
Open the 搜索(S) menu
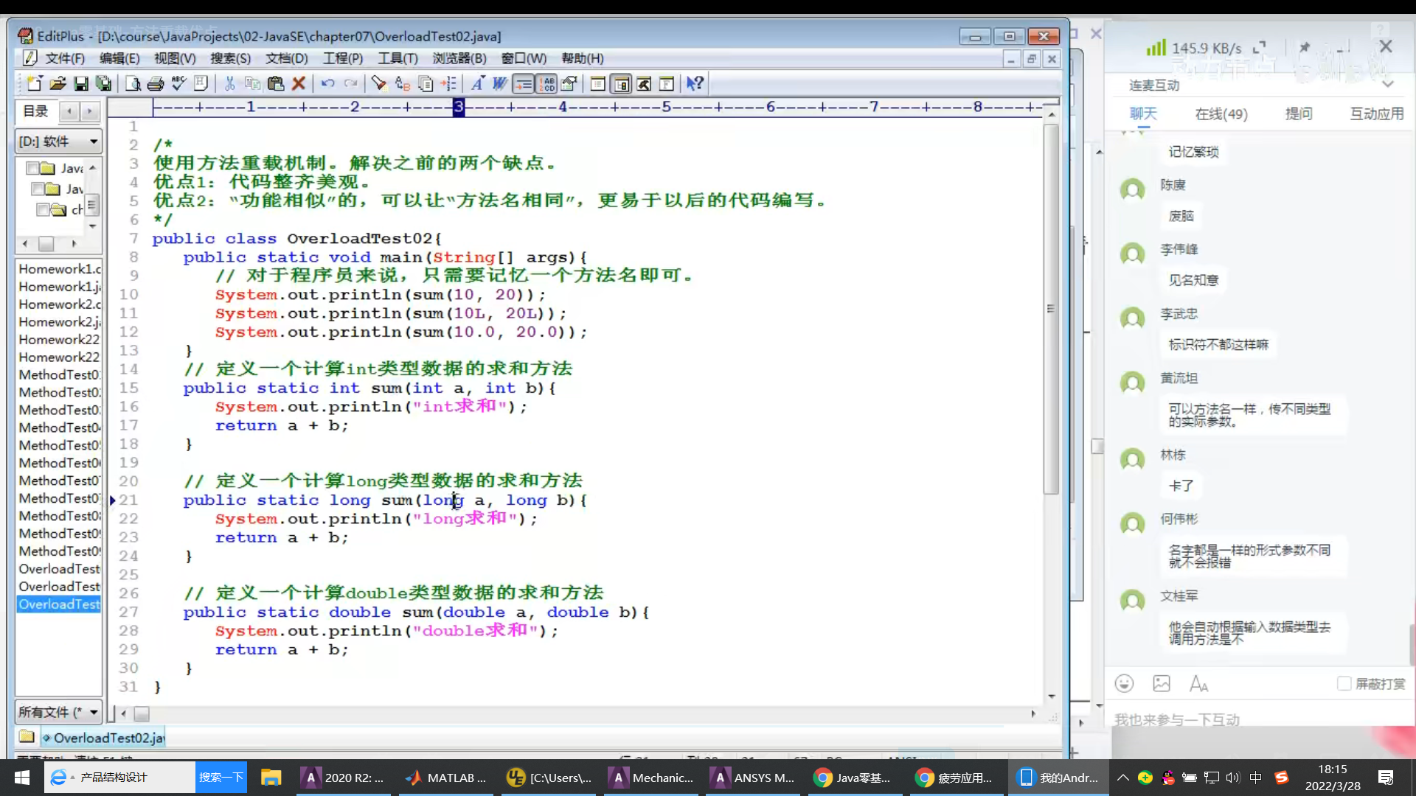230,58
